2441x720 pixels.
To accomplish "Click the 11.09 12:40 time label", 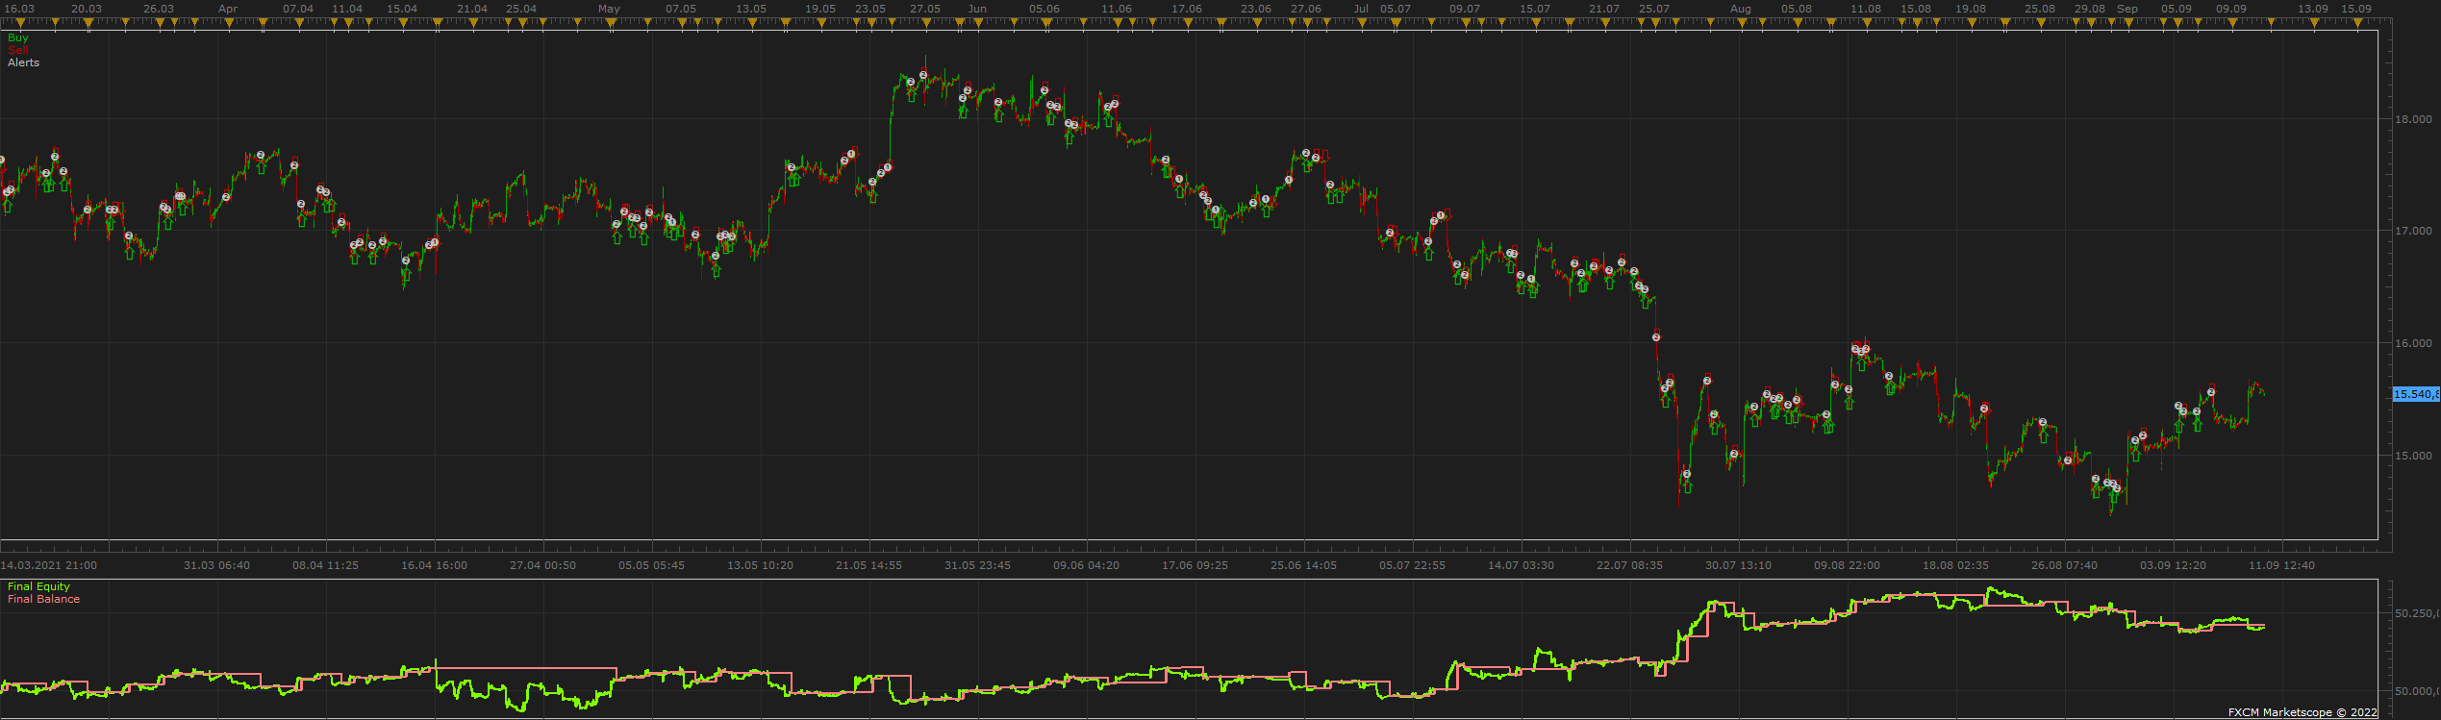I will (2282, 565).
